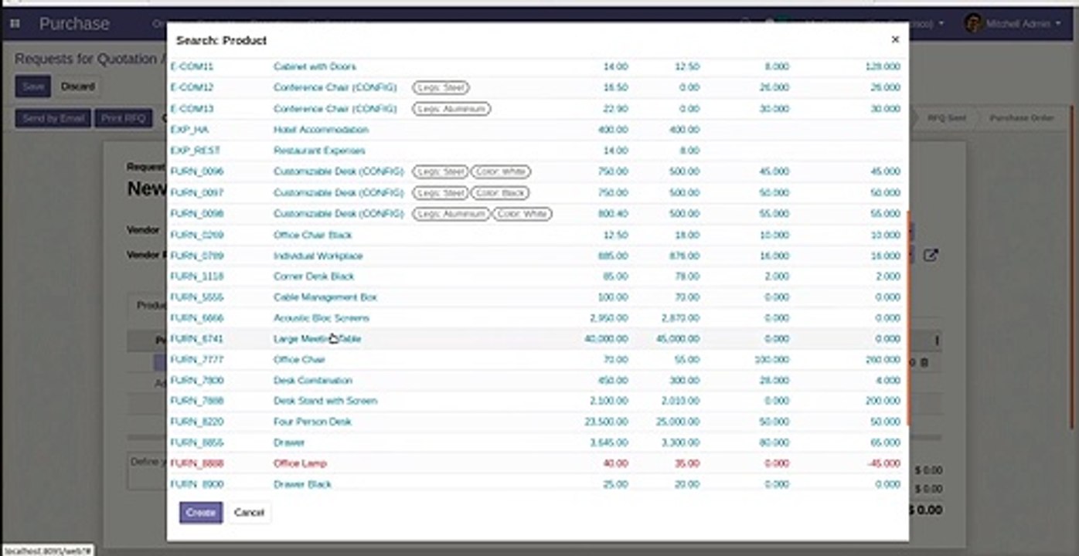Open the Purchase app title

[74, 24]
